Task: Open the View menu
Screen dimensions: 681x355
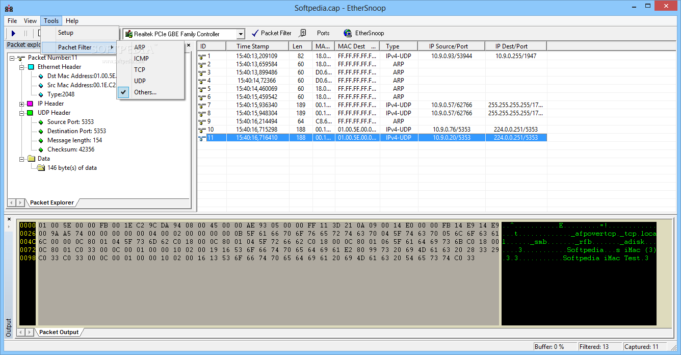Action: 30,21
